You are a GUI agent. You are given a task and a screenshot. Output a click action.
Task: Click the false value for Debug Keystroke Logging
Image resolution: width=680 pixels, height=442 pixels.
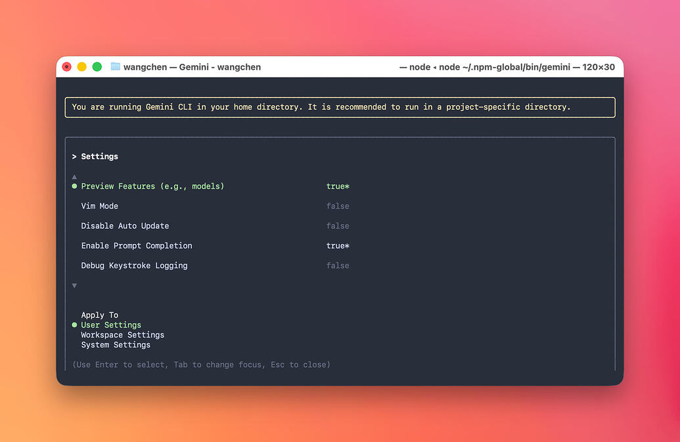(x=338, y=266)
